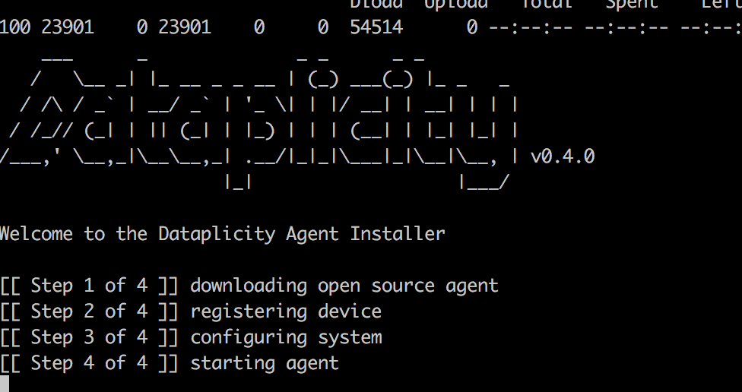Click the "[[ Step 1 of 4 ]]" marker
This screenshot has height=392, width=742.
coord(89,286)
